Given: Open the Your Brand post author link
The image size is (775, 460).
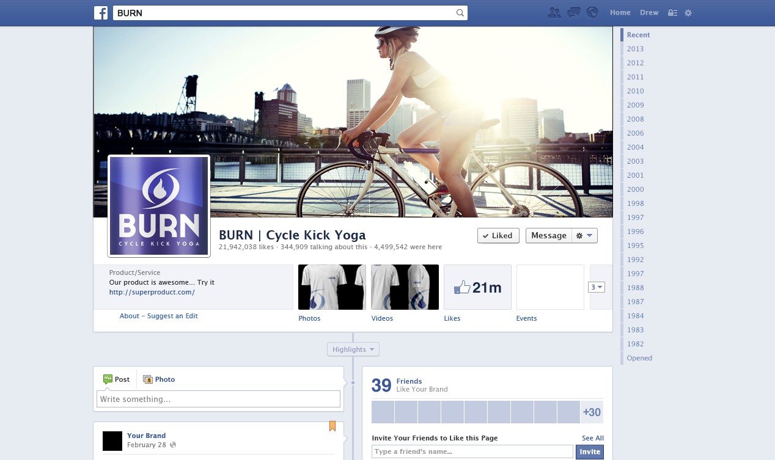Looking at the screenshot, I should (146, 436).
